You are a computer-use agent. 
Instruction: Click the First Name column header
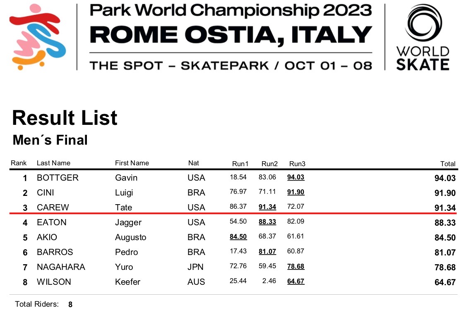click(132, 163)
